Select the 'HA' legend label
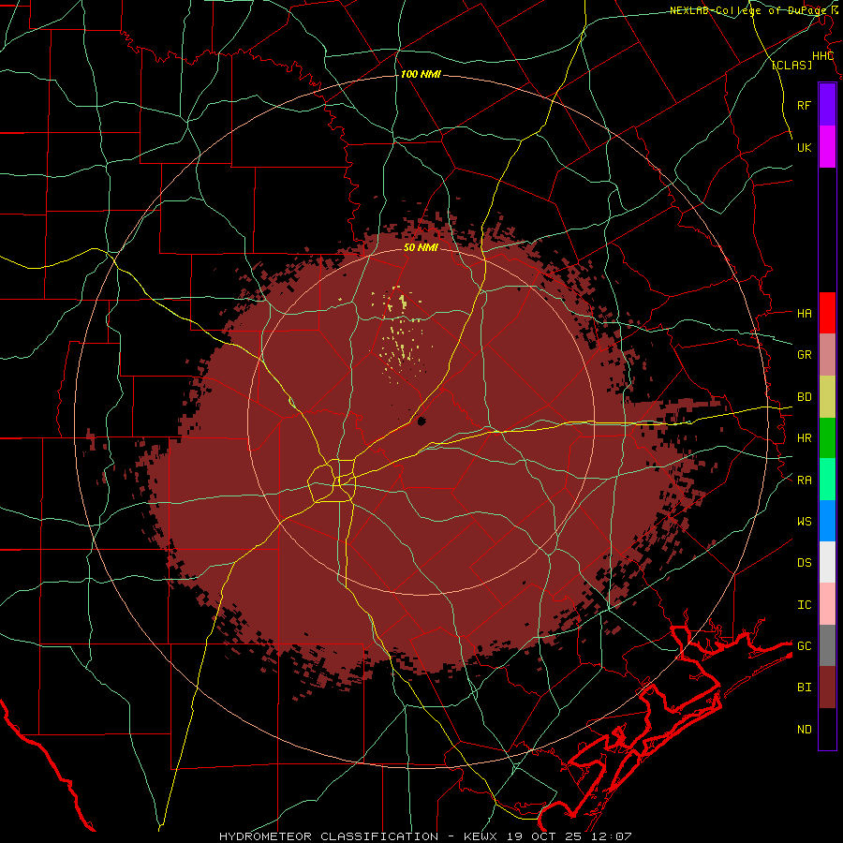The image size is (843, 843). pos(804,313)
